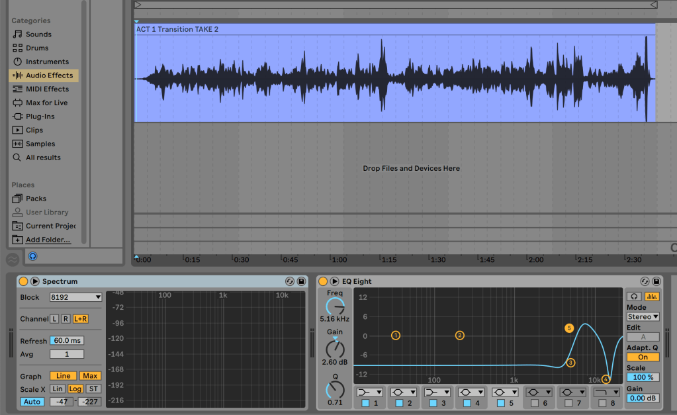Unfold Spectrum device with the play-arrow icon
The width and height of the screenshot is (677, 415).
click(x=34, y=281)
